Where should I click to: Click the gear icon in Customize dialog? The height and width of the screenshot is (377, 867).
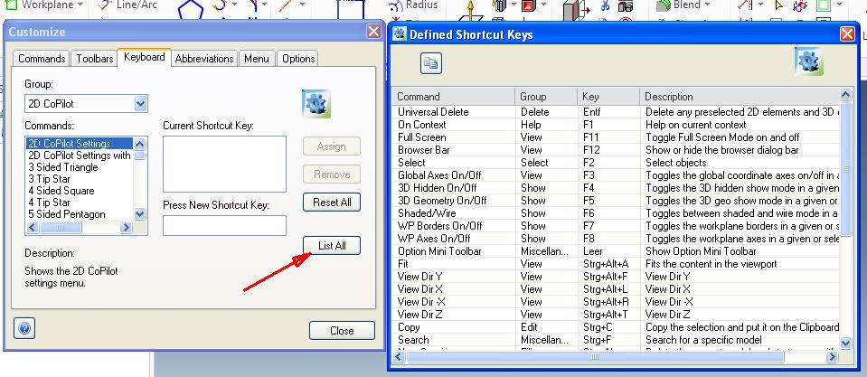point(316,104)
